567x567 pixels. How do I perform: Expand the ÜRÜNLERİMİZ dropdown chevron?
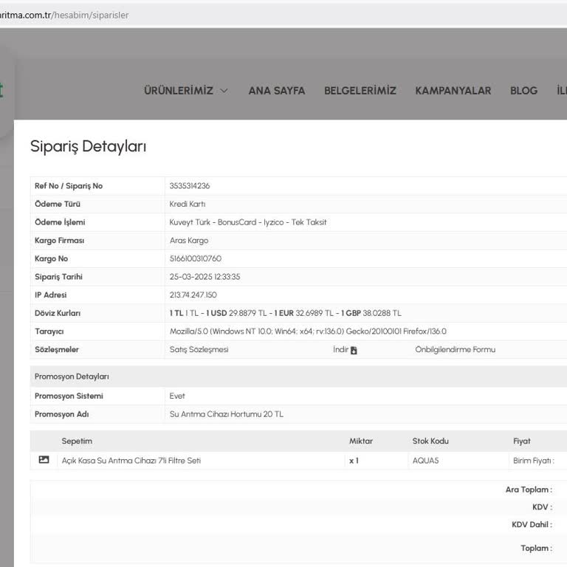tap(224, 91)
